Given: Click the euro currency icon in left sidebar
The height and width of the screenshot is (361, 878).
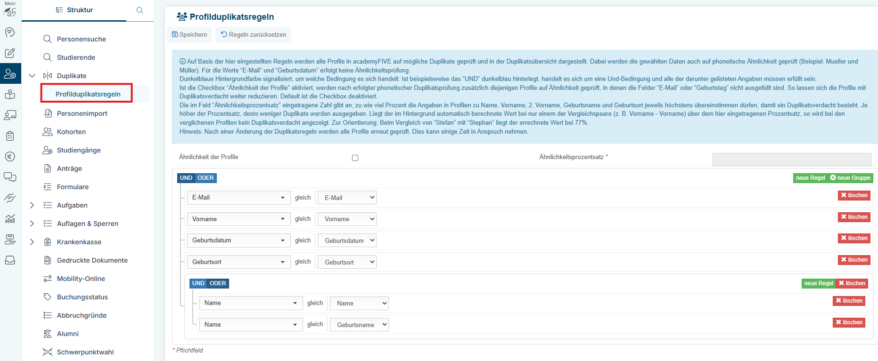Looking at the screenshot, I should click(x=10, y=157).
